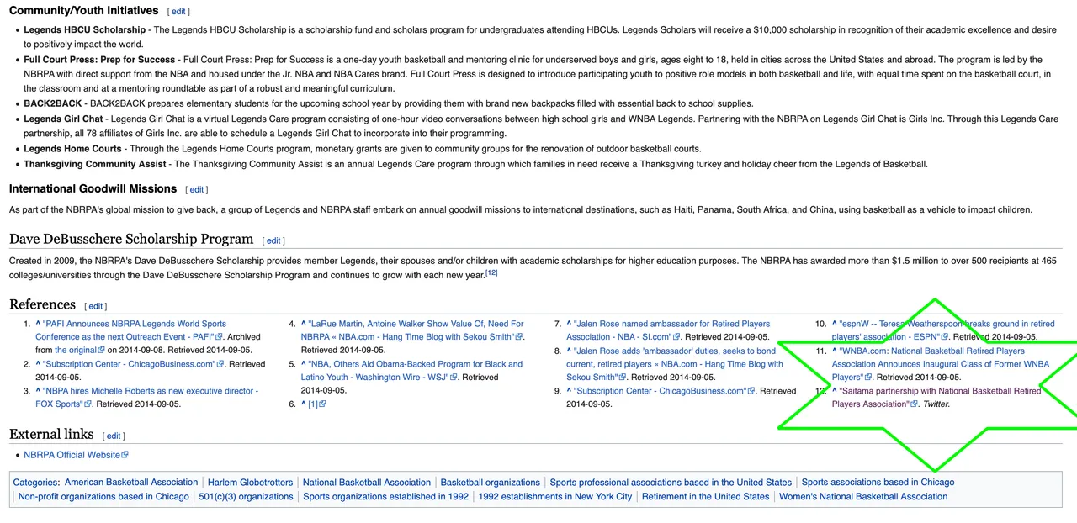The image size is (1077, 523).
Task: Click bold text 'Legends Home Courts'
Action: click(x=72, y=150)
